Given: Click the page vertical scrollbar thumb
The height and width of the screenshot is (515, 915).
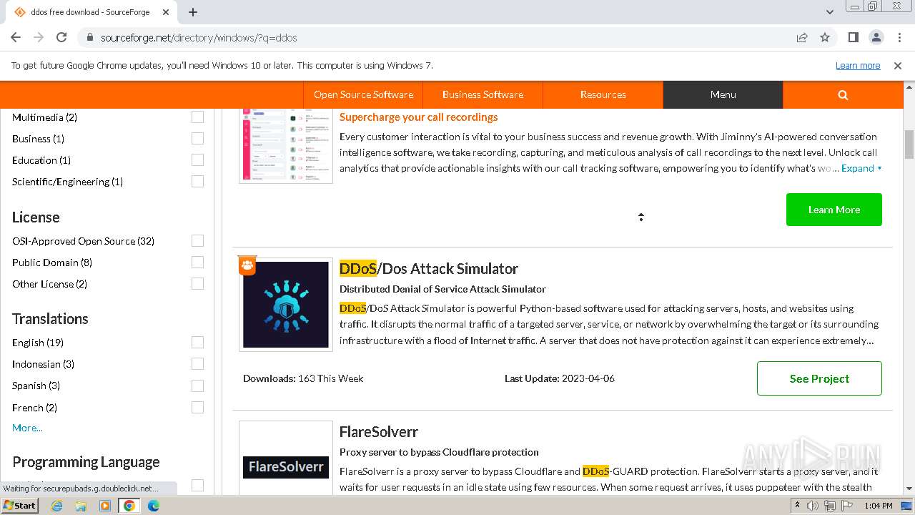Looking at the screenshot, I should [909, 144].
